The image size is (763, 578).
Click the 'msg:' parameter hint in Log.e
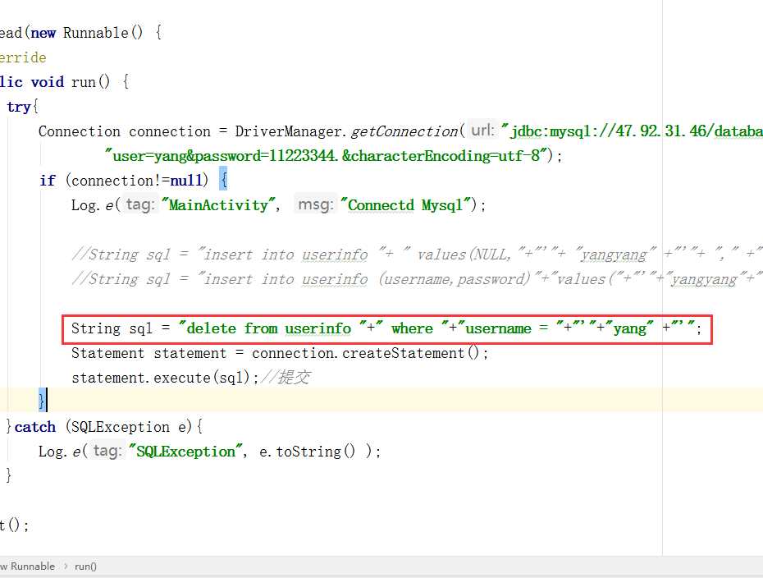click(315, 204)
